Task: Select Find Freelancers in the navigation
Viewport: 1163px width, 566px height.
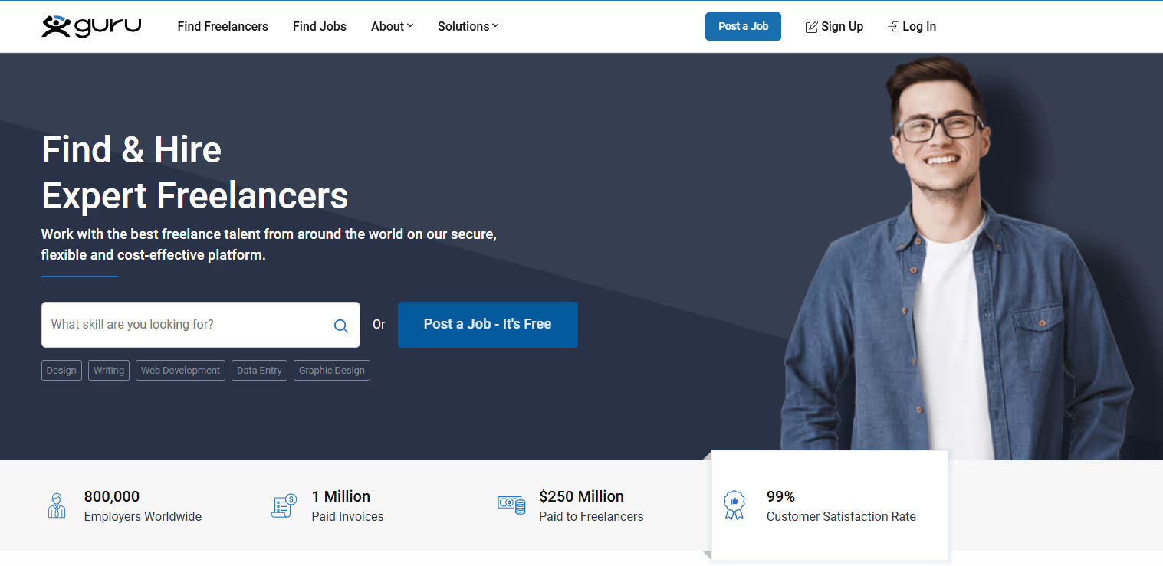Action: click(222, 26)
